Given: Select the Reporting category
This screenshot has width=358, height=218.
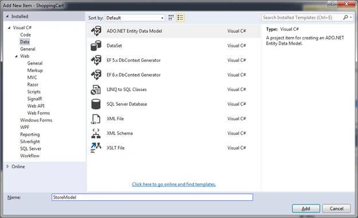Looking at the screenshot, I should coord(30,134).
